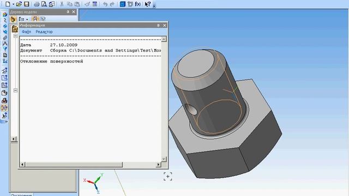
Task: Click the Cut scissors icon
Action: click(x=62, y=4)
